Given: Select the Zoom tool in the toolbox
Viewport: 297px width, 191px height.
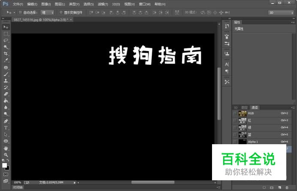Looking at the screenshot, I should (6, 155).
